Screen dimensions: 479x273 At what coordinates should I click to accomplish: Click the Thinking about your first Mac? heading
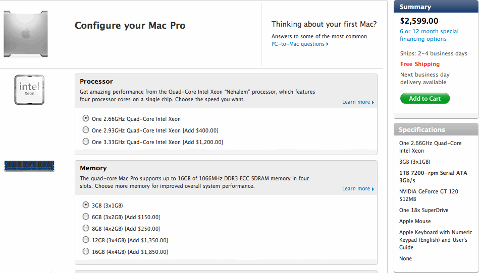(324, 24)
